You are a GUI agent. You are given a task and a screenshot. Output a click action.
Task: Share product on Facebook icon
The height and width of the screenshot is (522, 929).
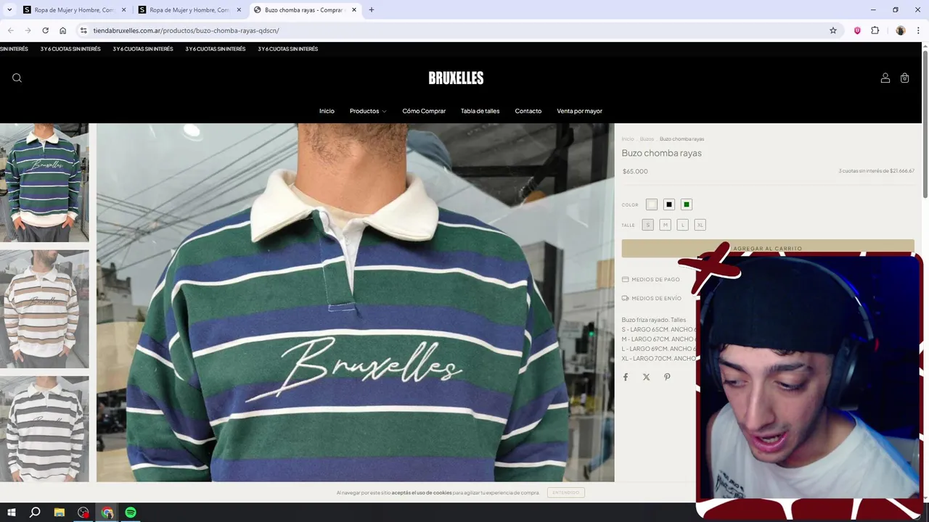tap(626, 377)
